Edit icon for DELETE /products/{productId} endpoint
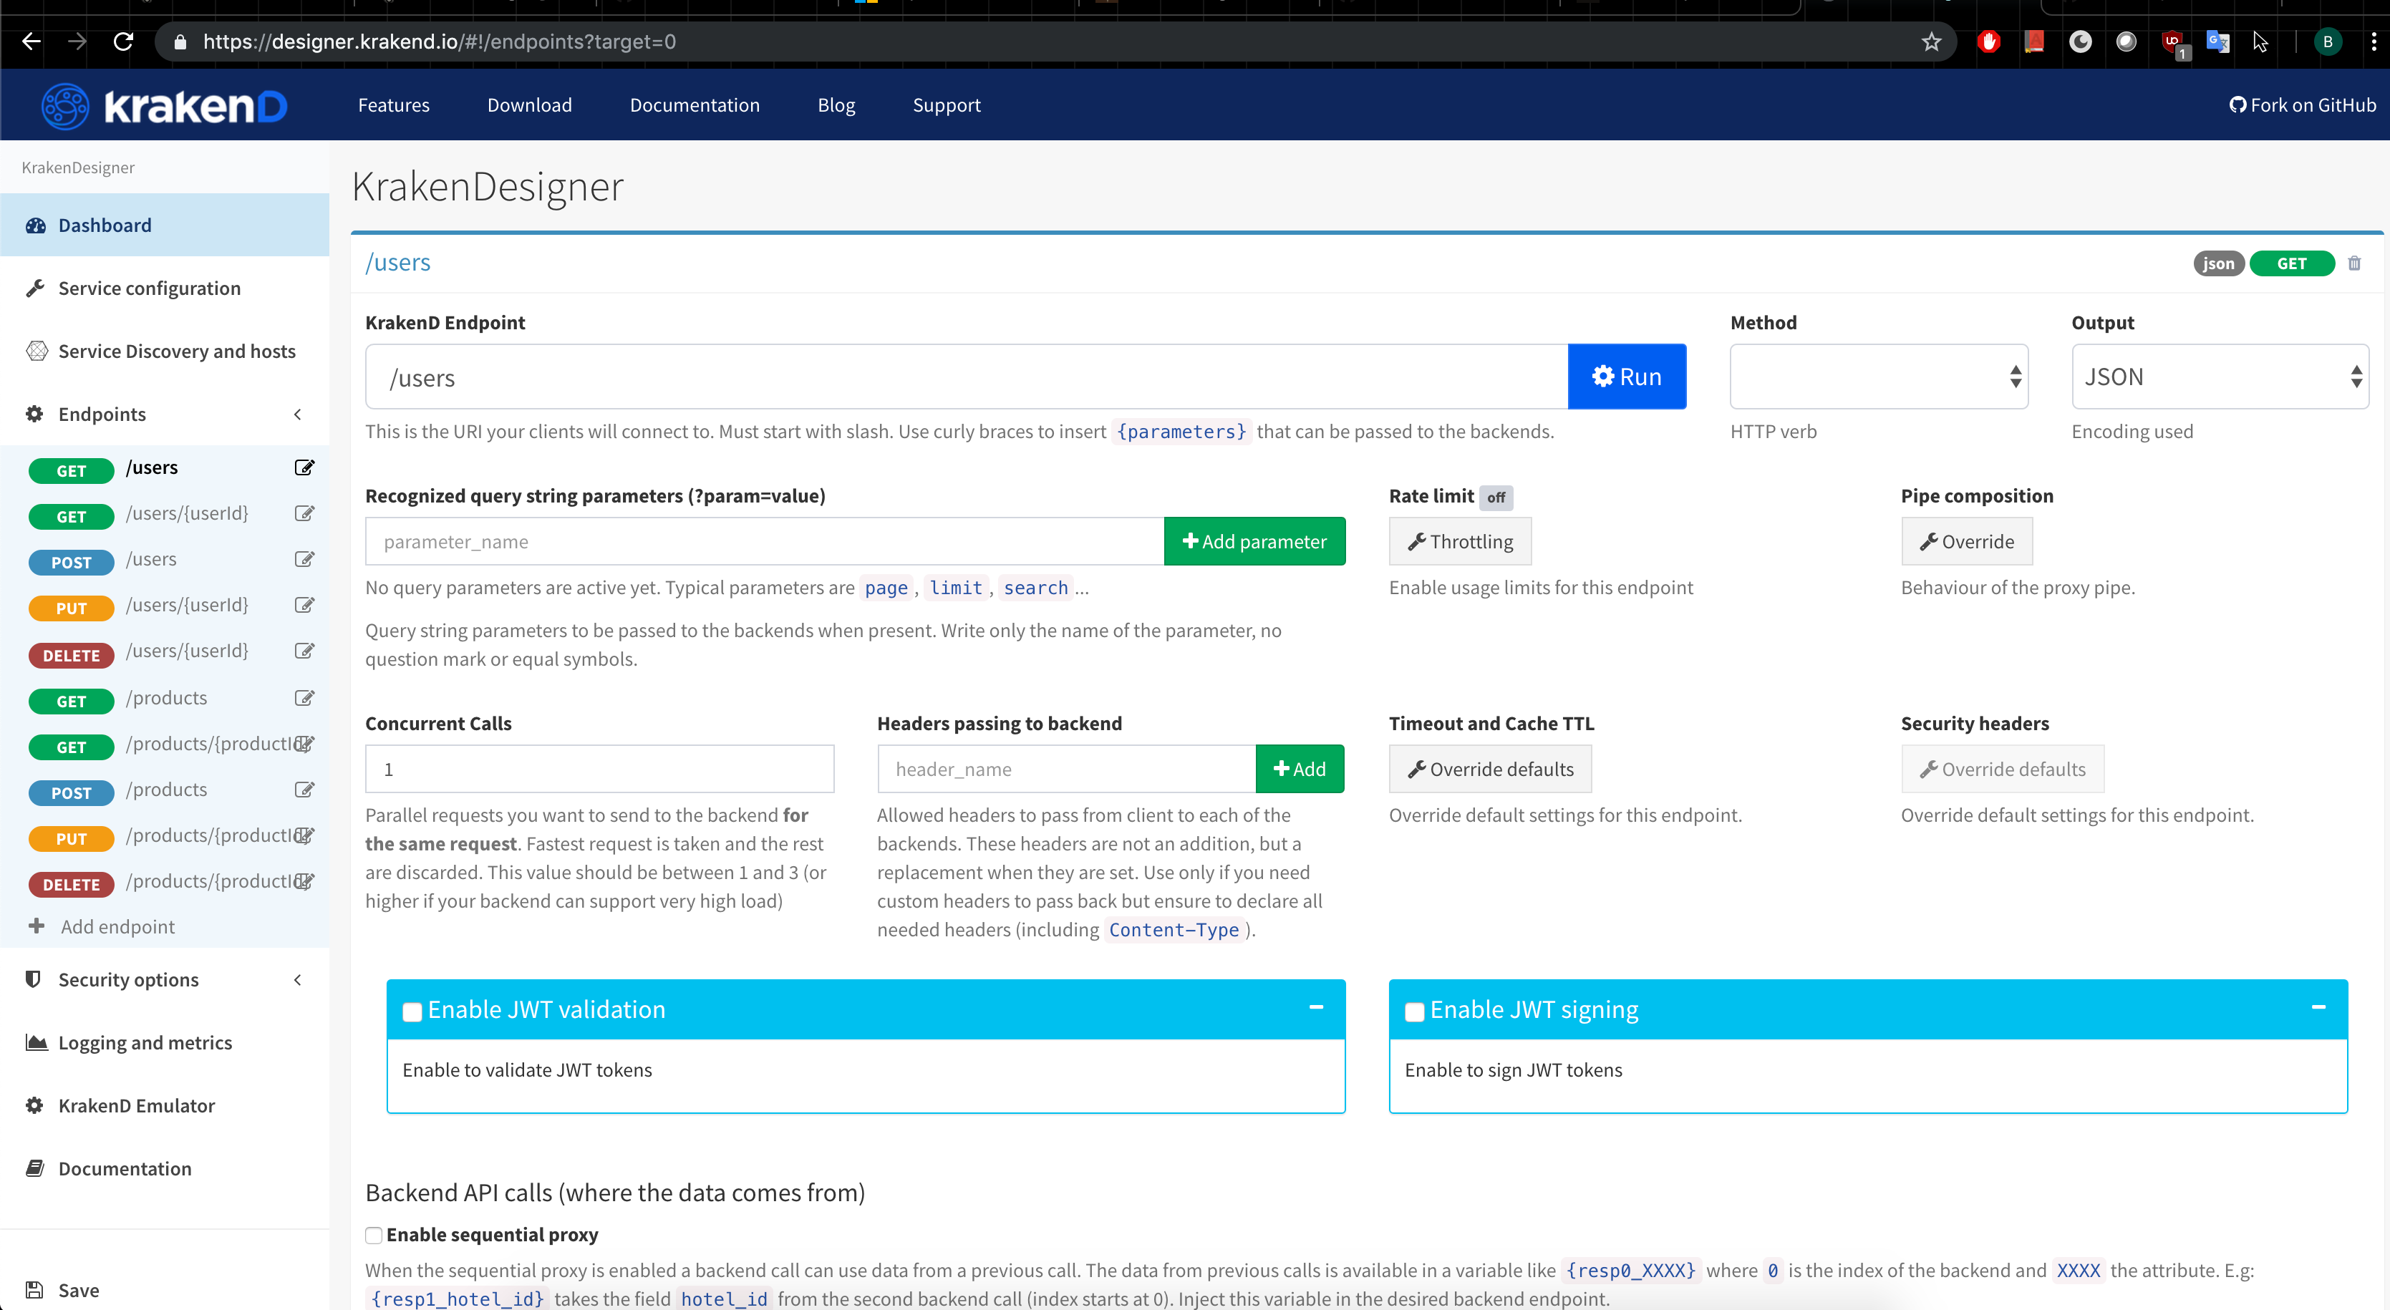The width and height of the screenshot is (2390, 1310). (x=304, y=881)
